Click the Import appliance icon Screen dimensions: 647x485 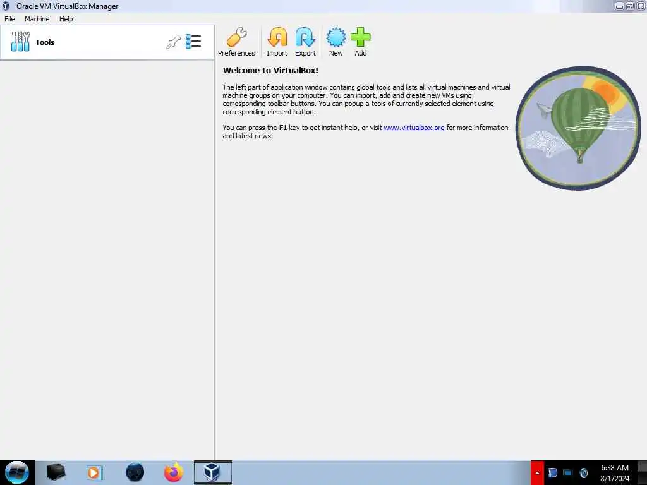(x=277, y=42)
